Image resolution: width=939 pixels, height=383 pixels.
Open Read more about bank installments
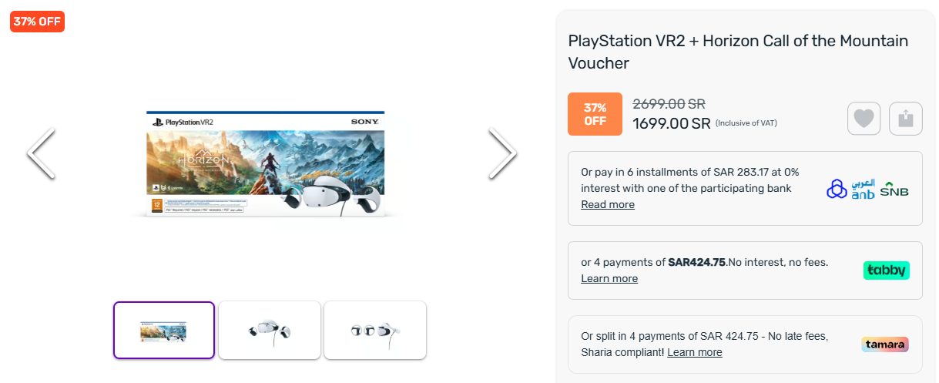608,204
